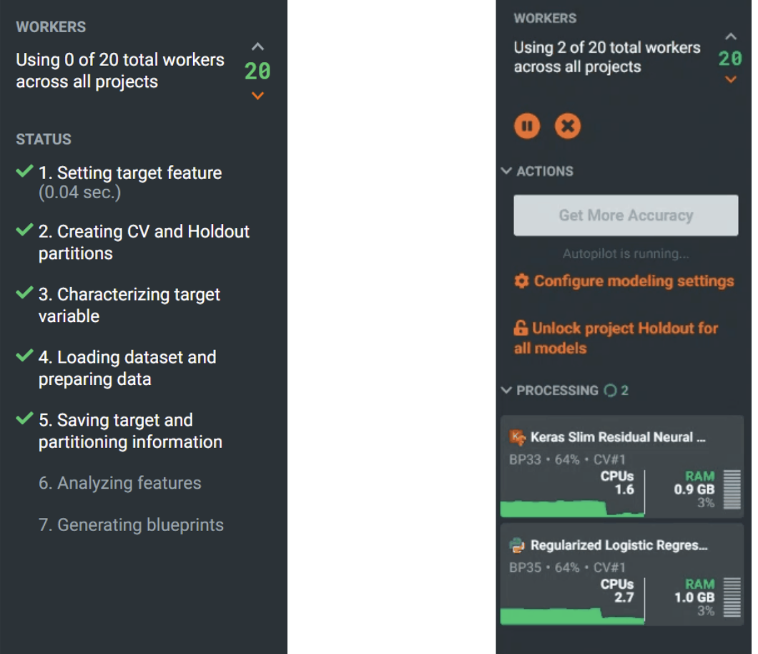
Task: Decrease workers in the panel using 0 of 20
Action: (x=258, y=96)
